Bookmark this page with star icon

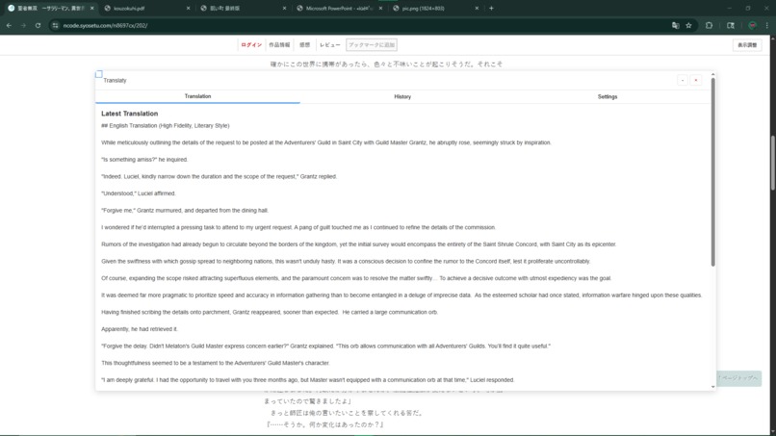(688, 25)
